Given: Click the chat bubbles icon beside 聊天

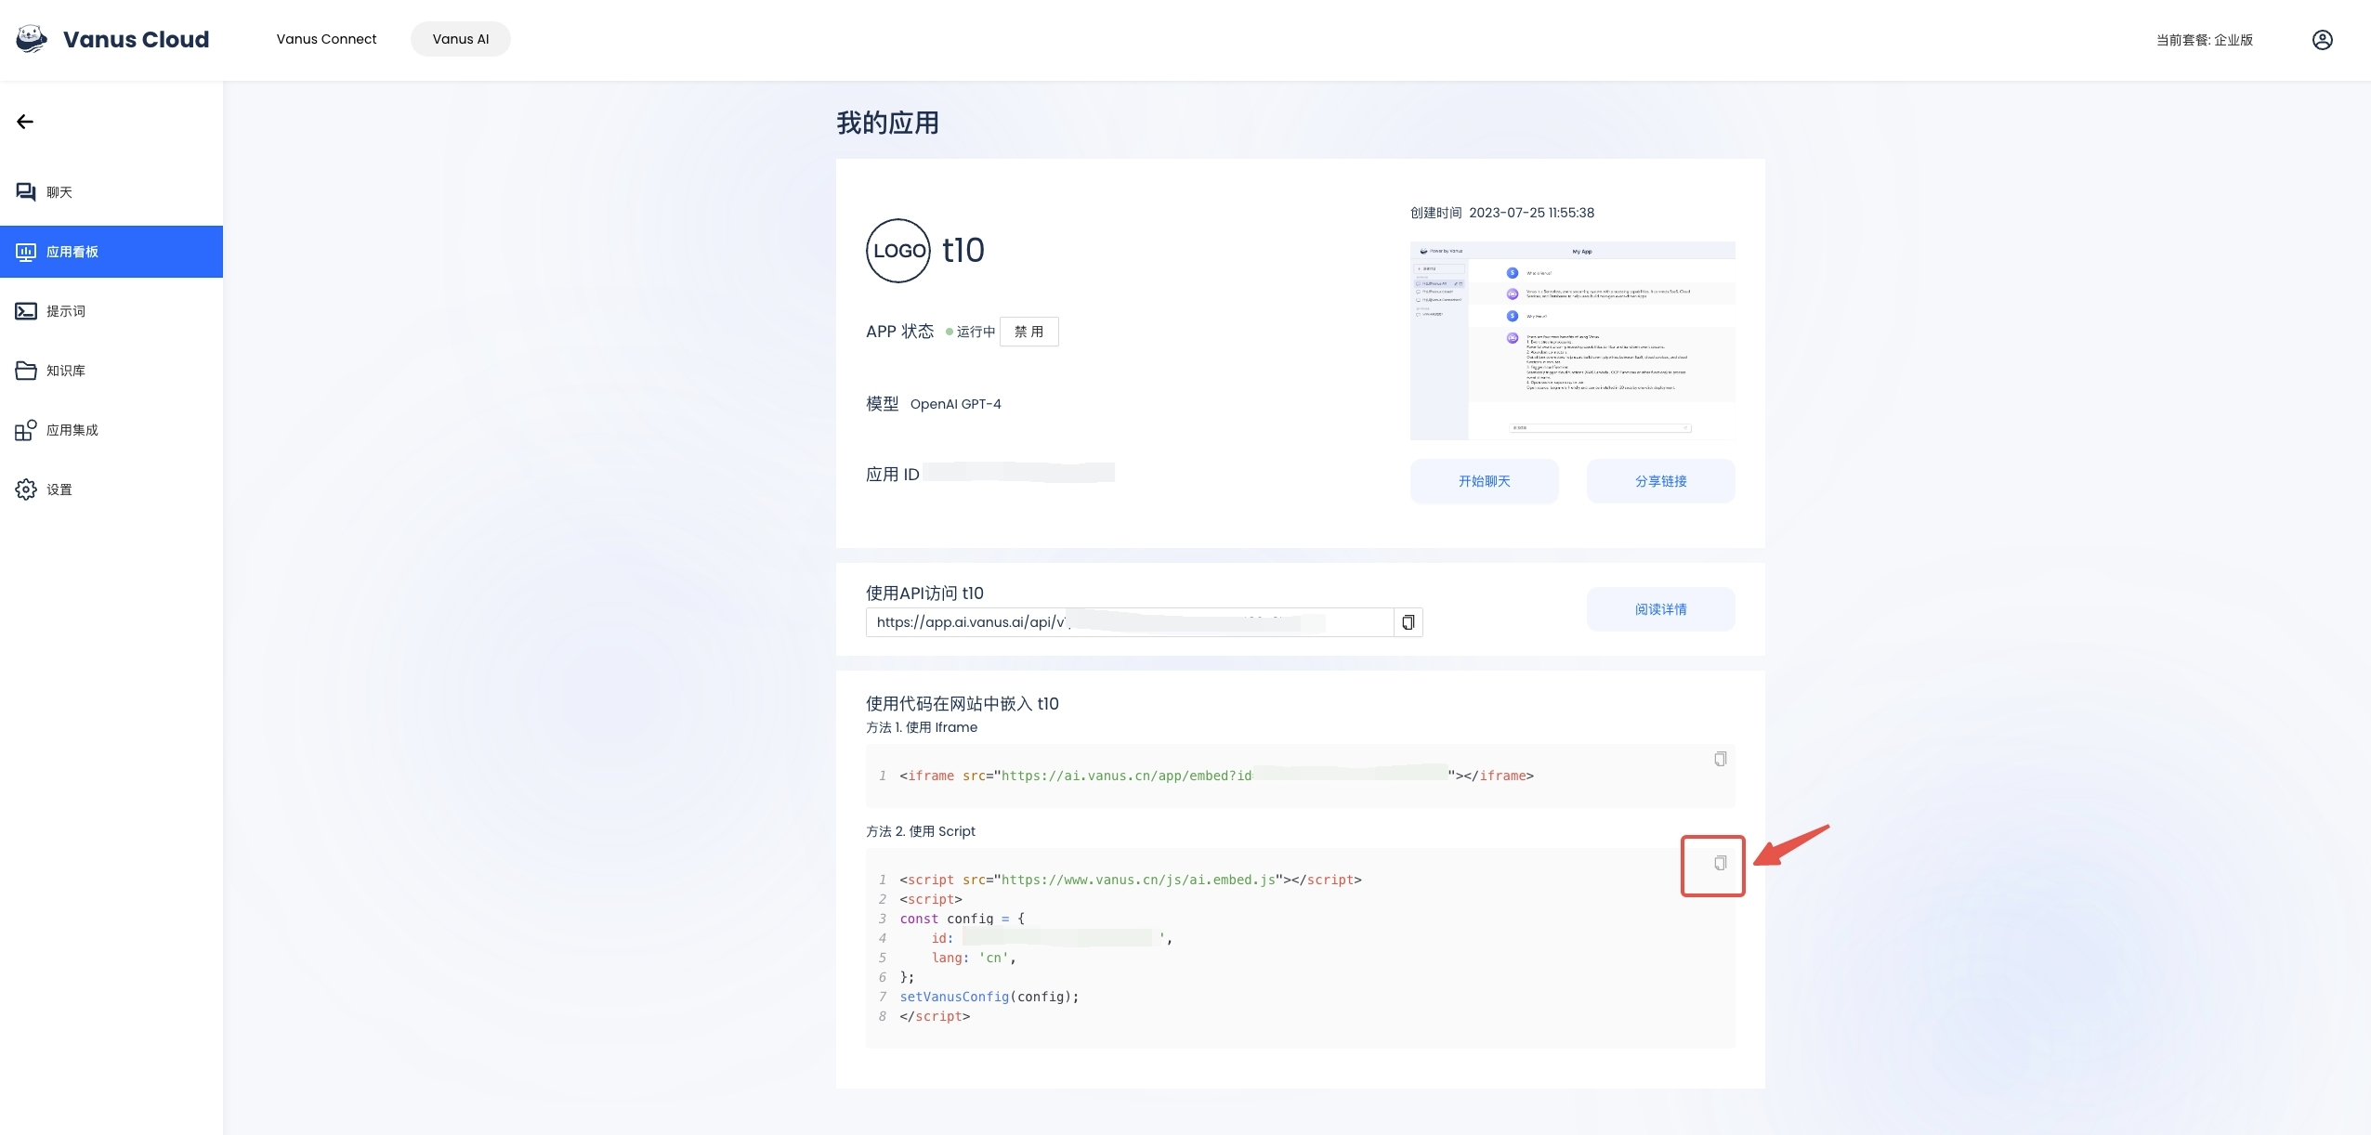Looking at the screenshot, I should 26,192.
